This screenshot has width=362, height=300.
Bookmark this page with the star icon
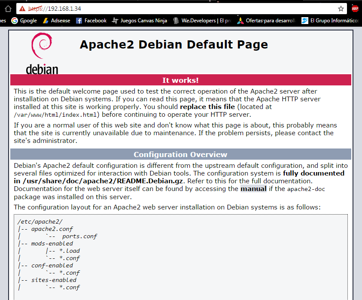341,9
